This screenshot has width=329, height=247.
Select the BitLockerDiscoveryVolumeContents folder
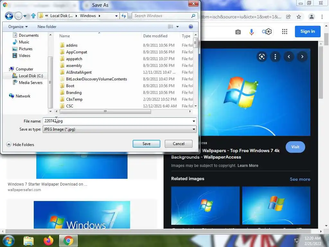[93, 79]
